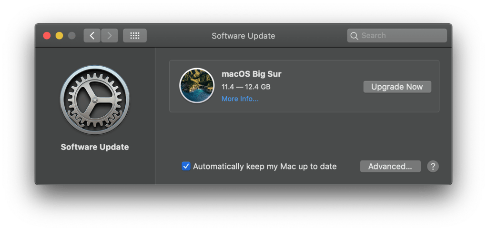Open help with the question mark button

(x=433, y=166)
